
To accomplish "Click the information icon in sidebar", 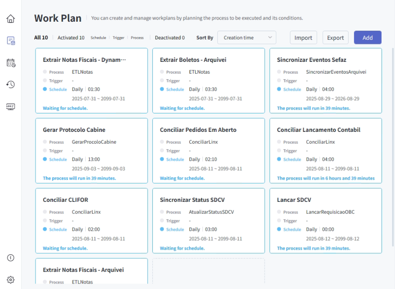I will tap(11, 258).
